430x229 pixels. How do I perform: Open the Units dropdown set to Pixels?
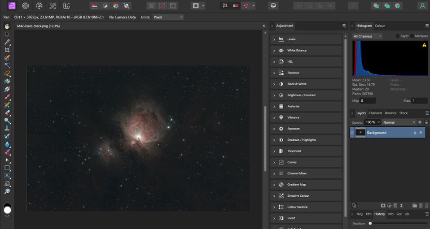[x=168, y=17]
